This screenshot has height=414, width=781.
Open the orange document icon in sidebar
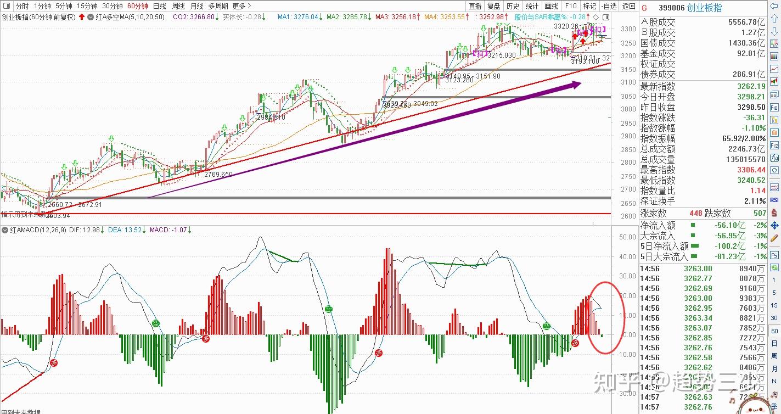click(775, 132)
